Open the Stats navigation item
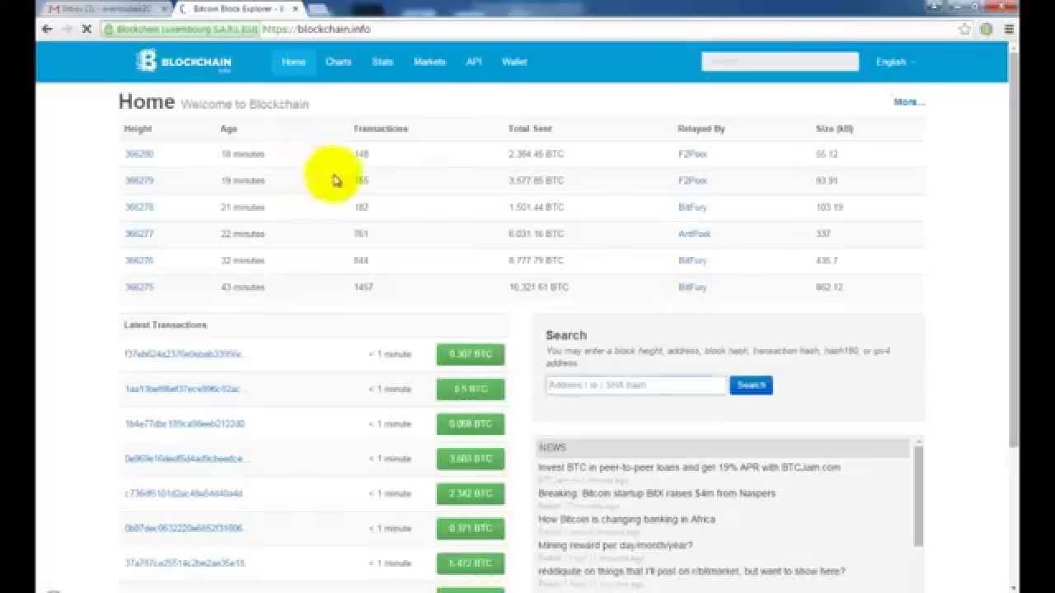This screenshot has width=1055, height=593. pyautogui.click(x=382, y=62)
